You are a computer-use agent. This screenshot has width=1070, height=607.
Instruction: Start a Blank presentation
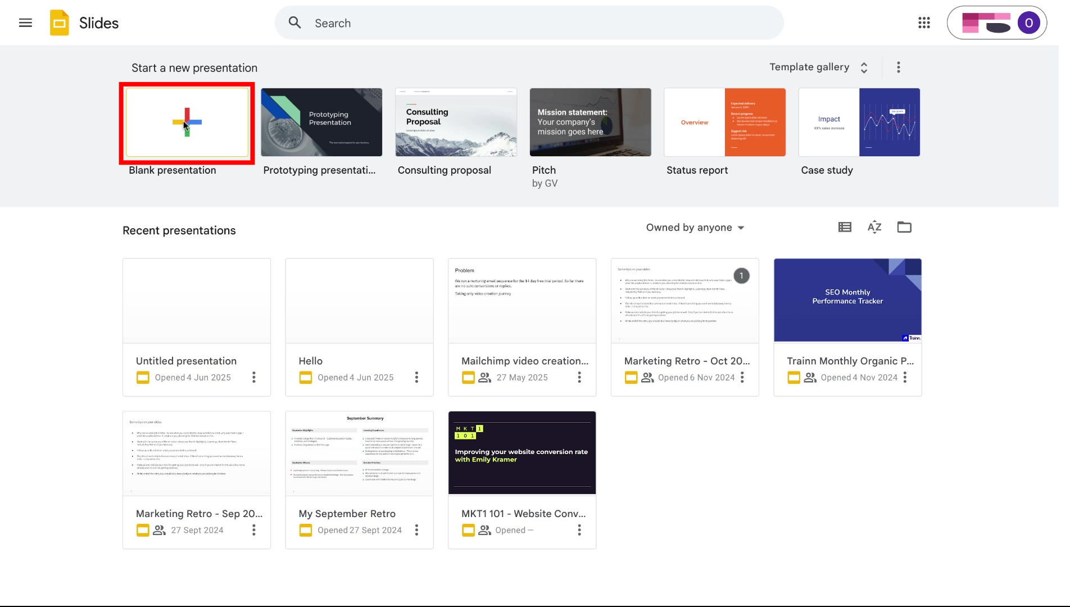[187, 123]
